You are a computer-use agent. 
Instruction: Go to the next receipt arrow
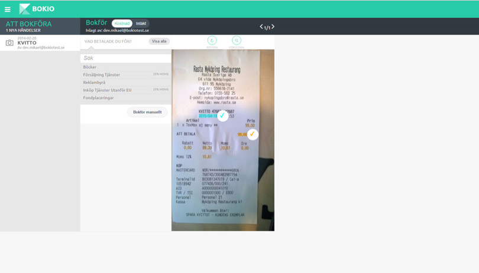click(x=273, y=27)
